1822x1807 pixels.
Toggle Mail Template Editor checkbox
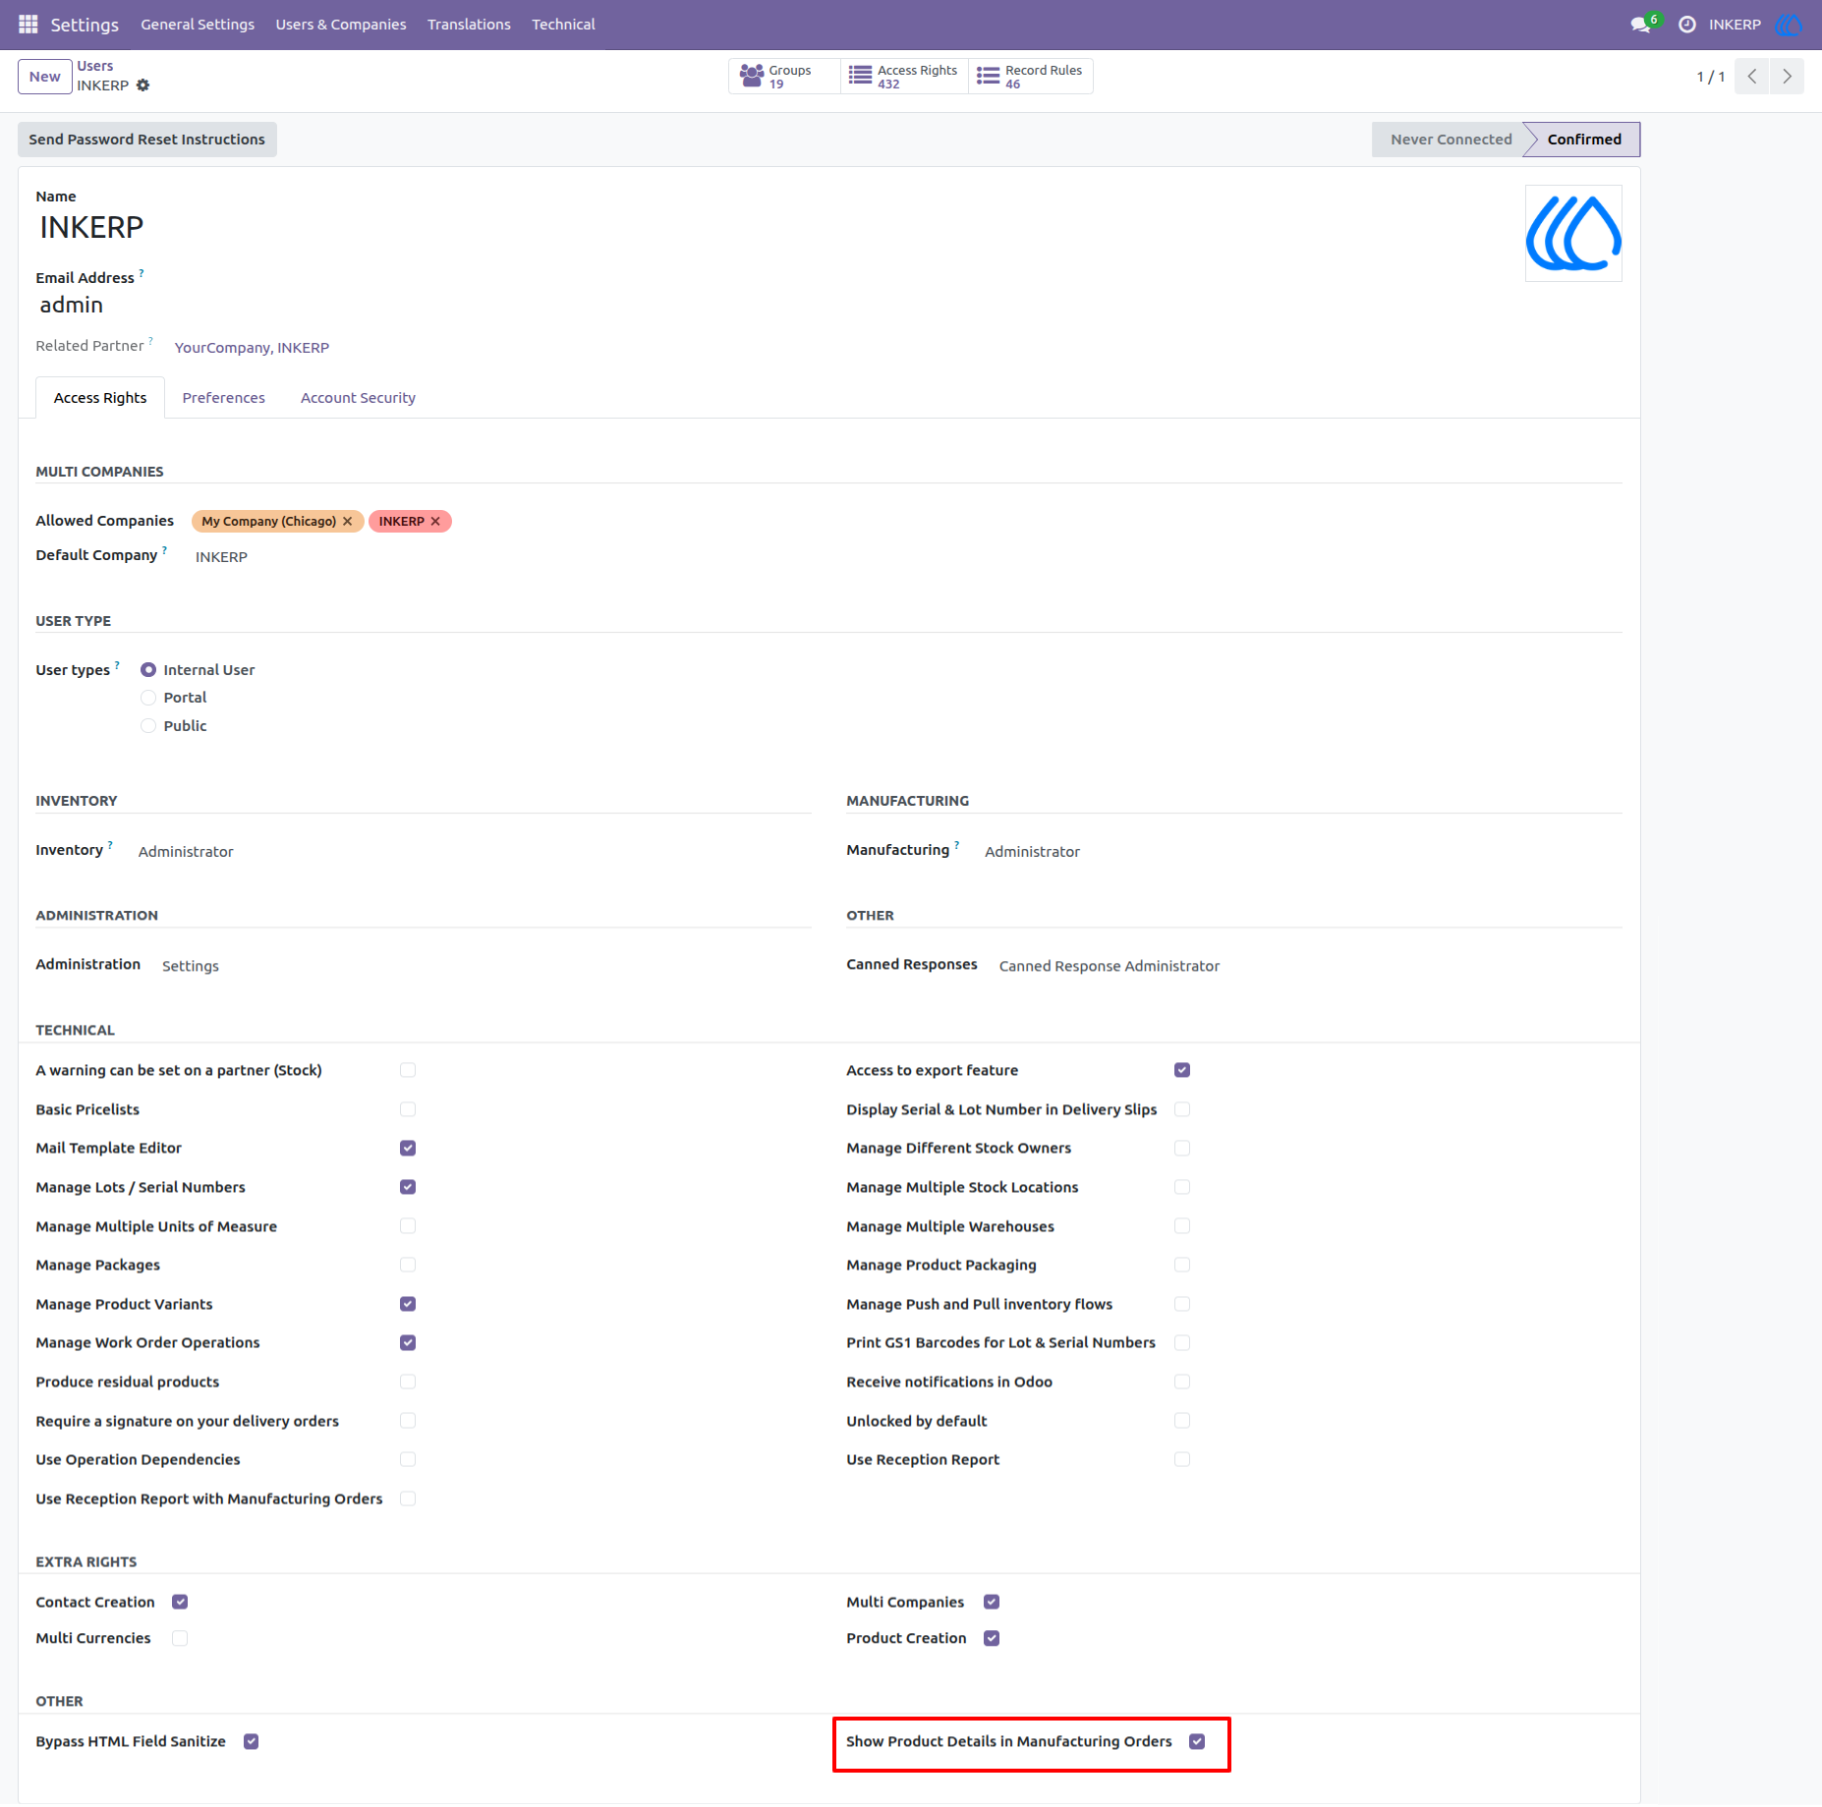(408, 1148)
